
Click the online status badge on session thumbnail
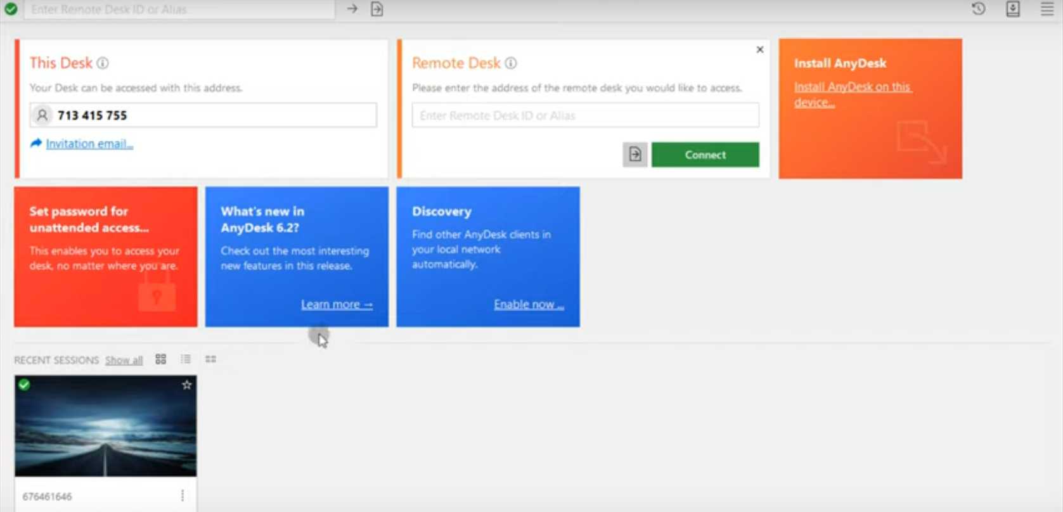(x=24, y=385)
